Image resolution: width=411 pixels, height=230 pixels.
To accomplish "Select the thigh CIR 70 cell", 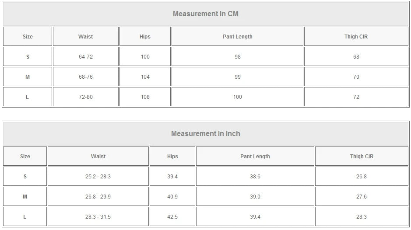I will click(x=356, y=77).
